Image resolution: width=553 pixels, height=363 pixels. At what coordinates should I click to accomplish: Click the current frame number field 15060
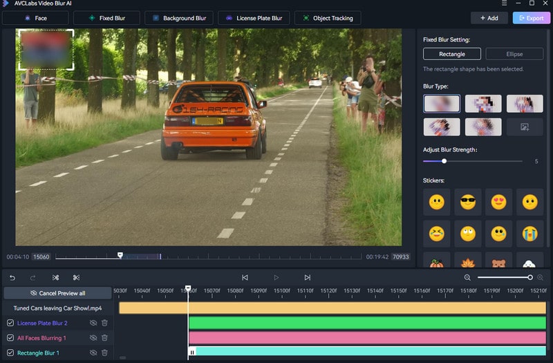tap(41, 257)
